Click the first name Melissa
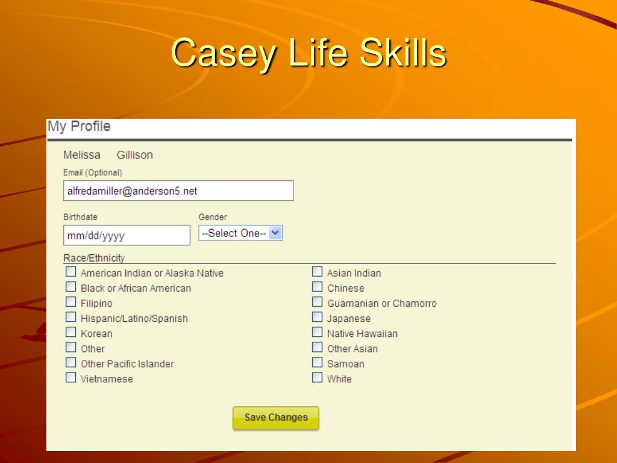The height and width of the screenshot is (463, 617). click(82, 155)
